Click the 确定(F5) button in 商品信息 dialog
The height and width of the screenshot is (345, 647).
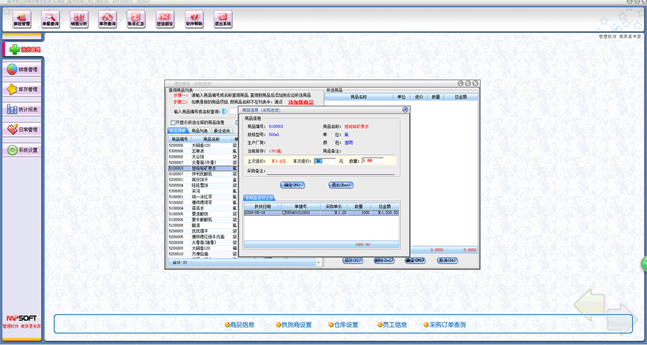[292, 185]
